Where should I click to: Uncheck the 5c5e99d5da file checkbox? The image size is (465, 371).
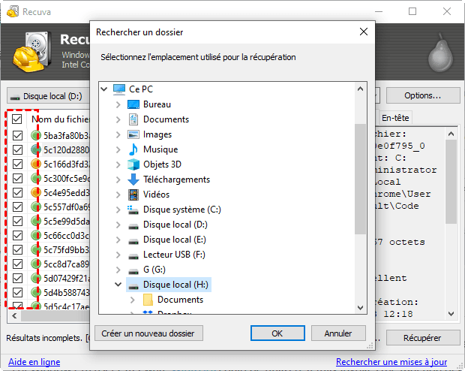[17, 221]
